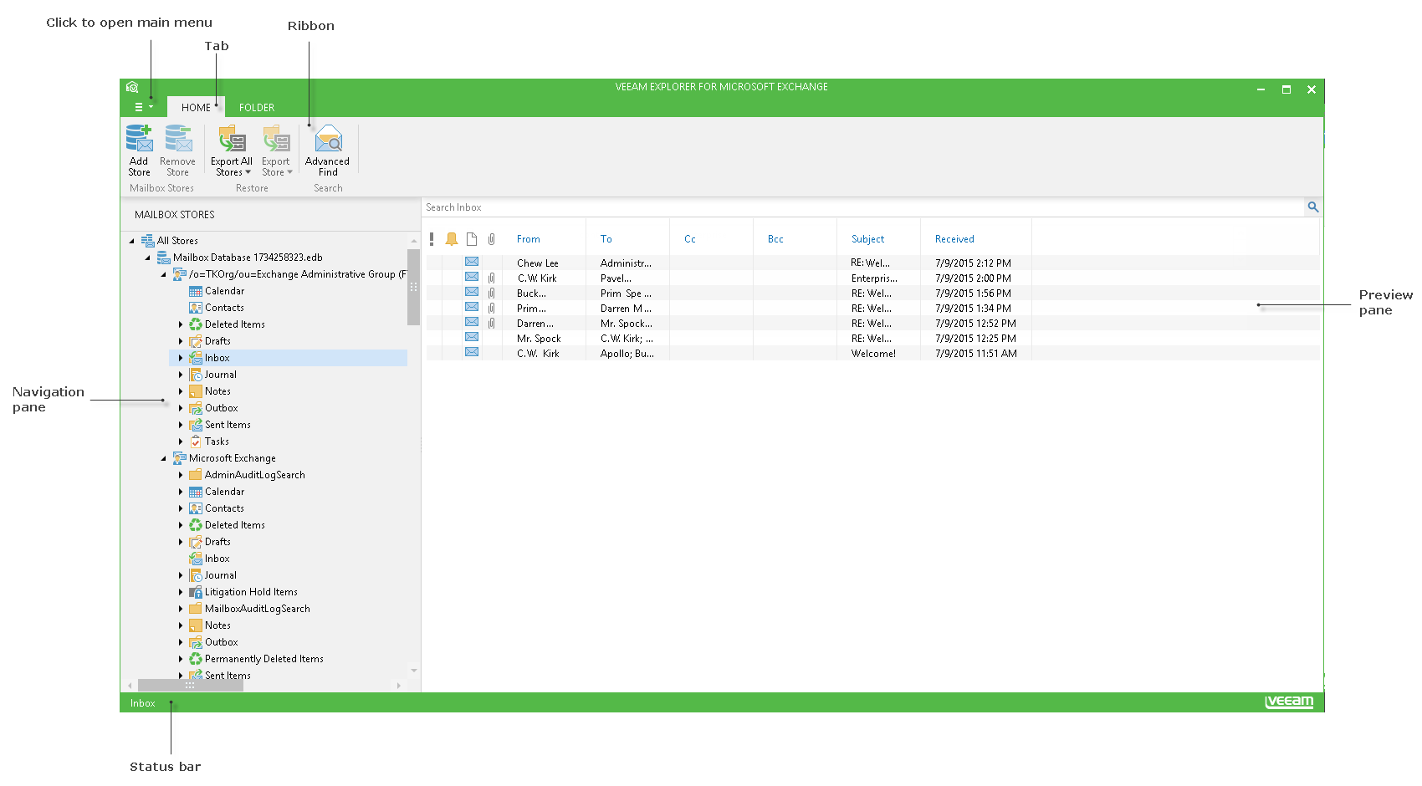
Task: Sort emails by the Subject column
Action: pos(867,239)
